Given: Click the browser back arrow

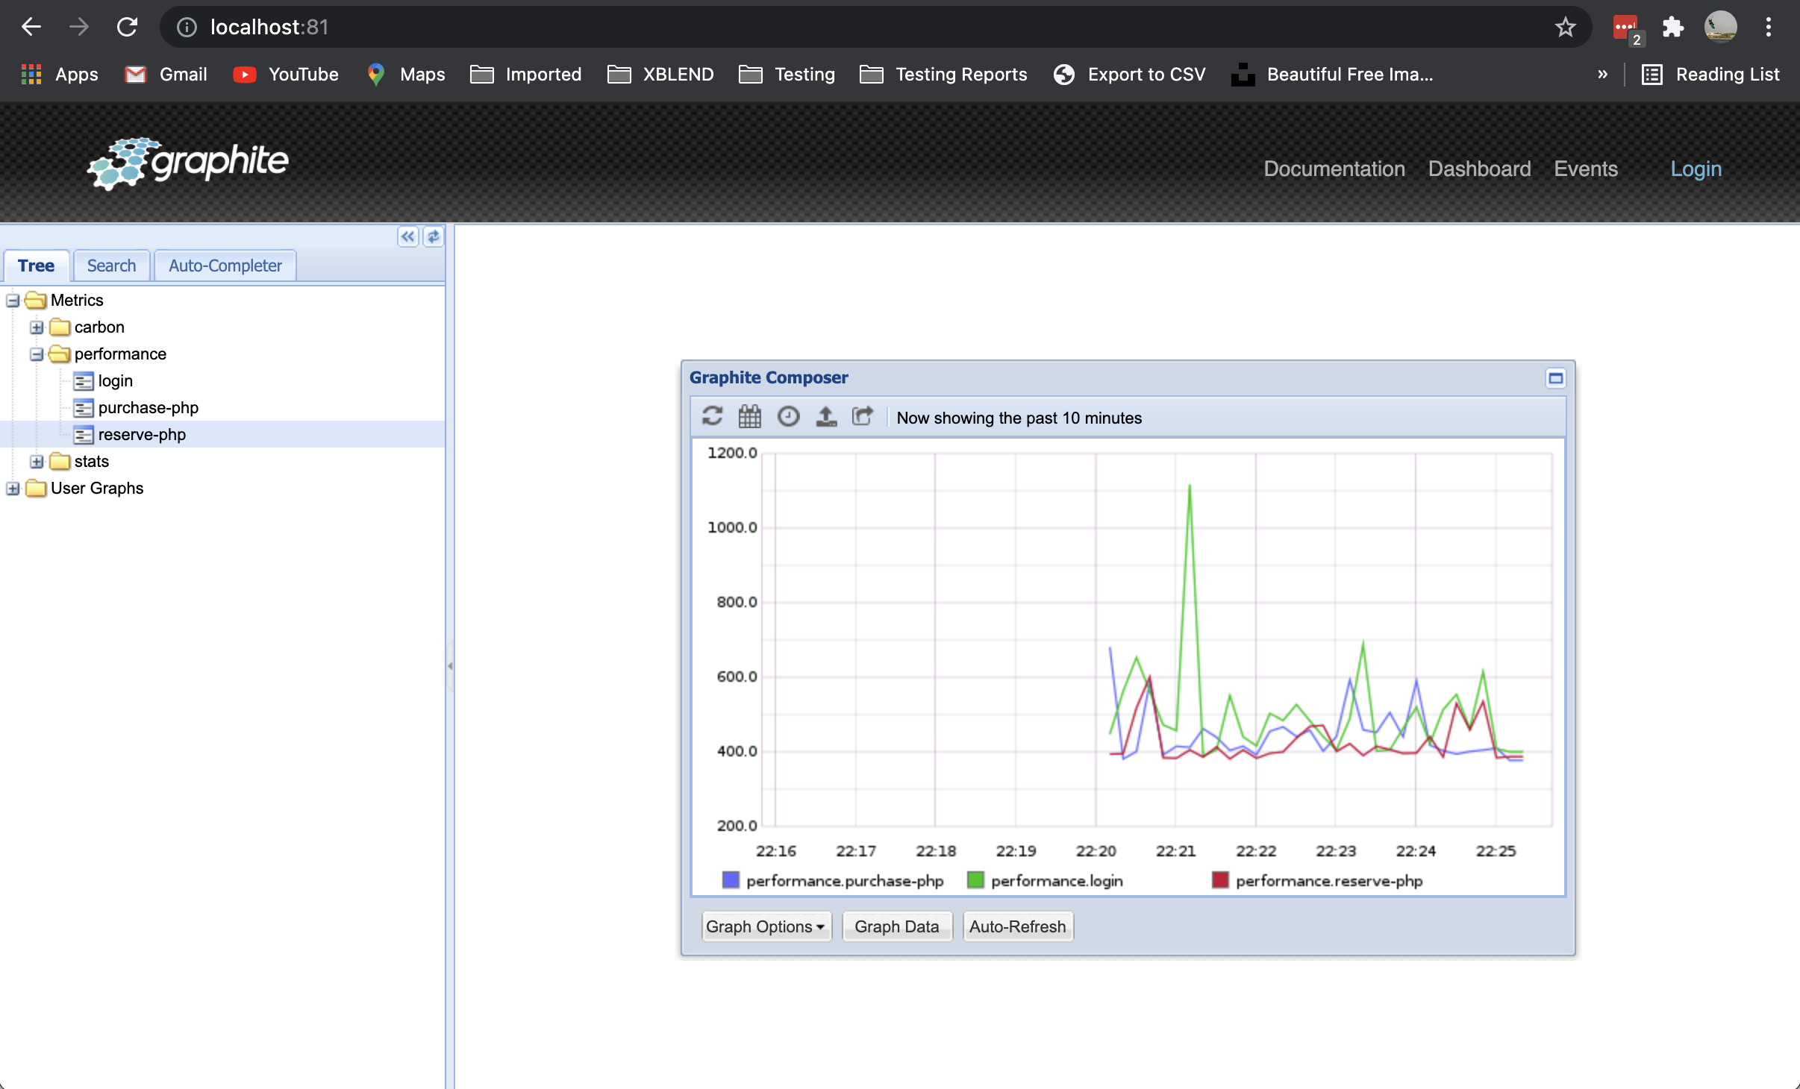Looking at the screenshot, I should [x=31, y=27].
